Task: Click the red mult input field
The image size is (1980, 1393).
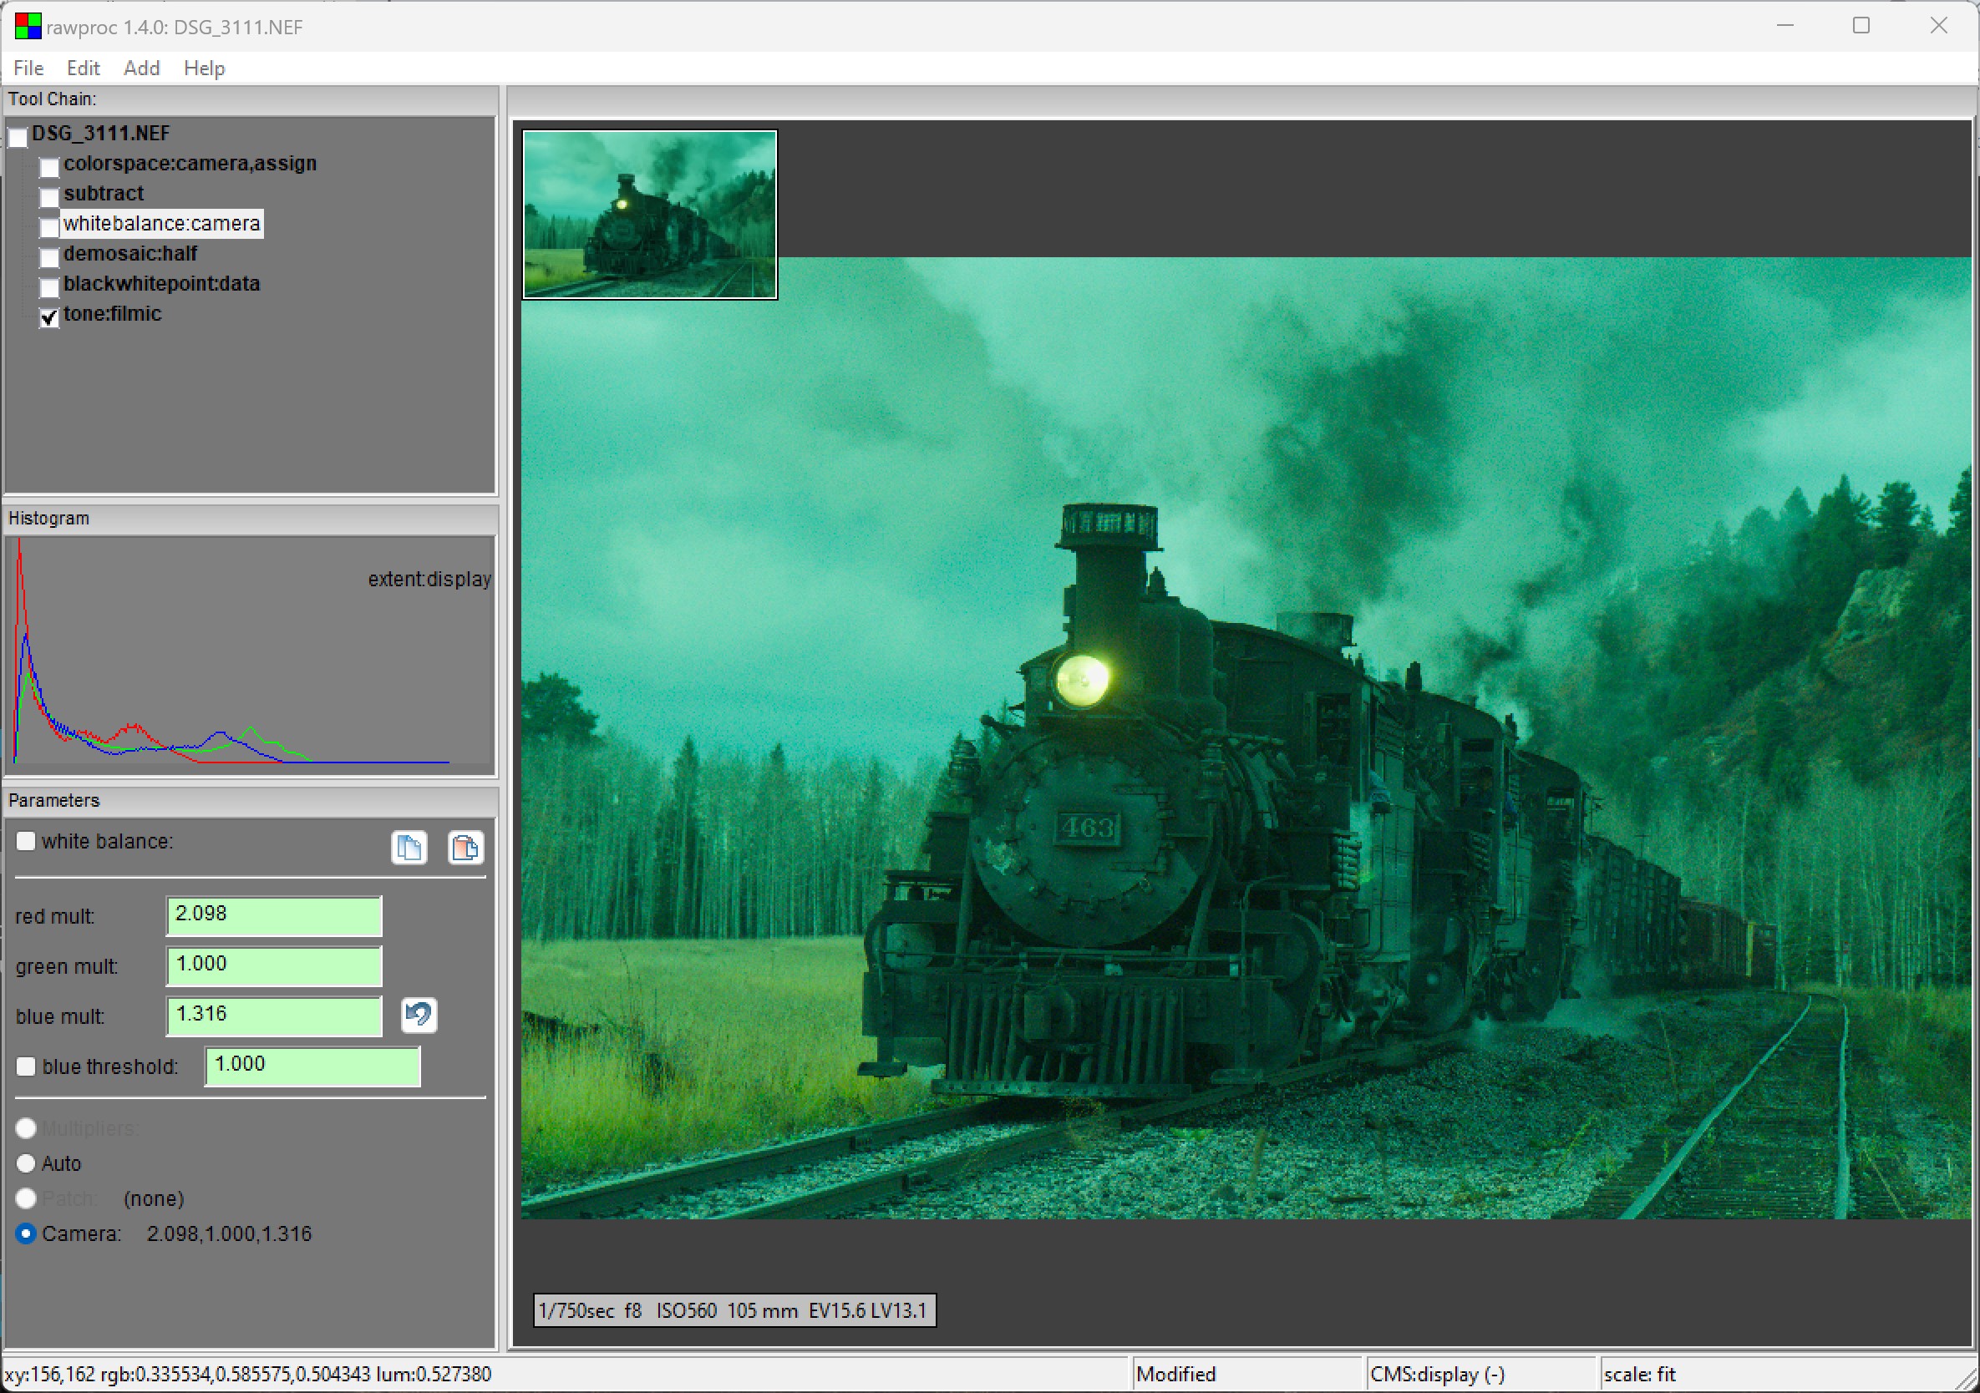Action: click(x=273, y=915)
